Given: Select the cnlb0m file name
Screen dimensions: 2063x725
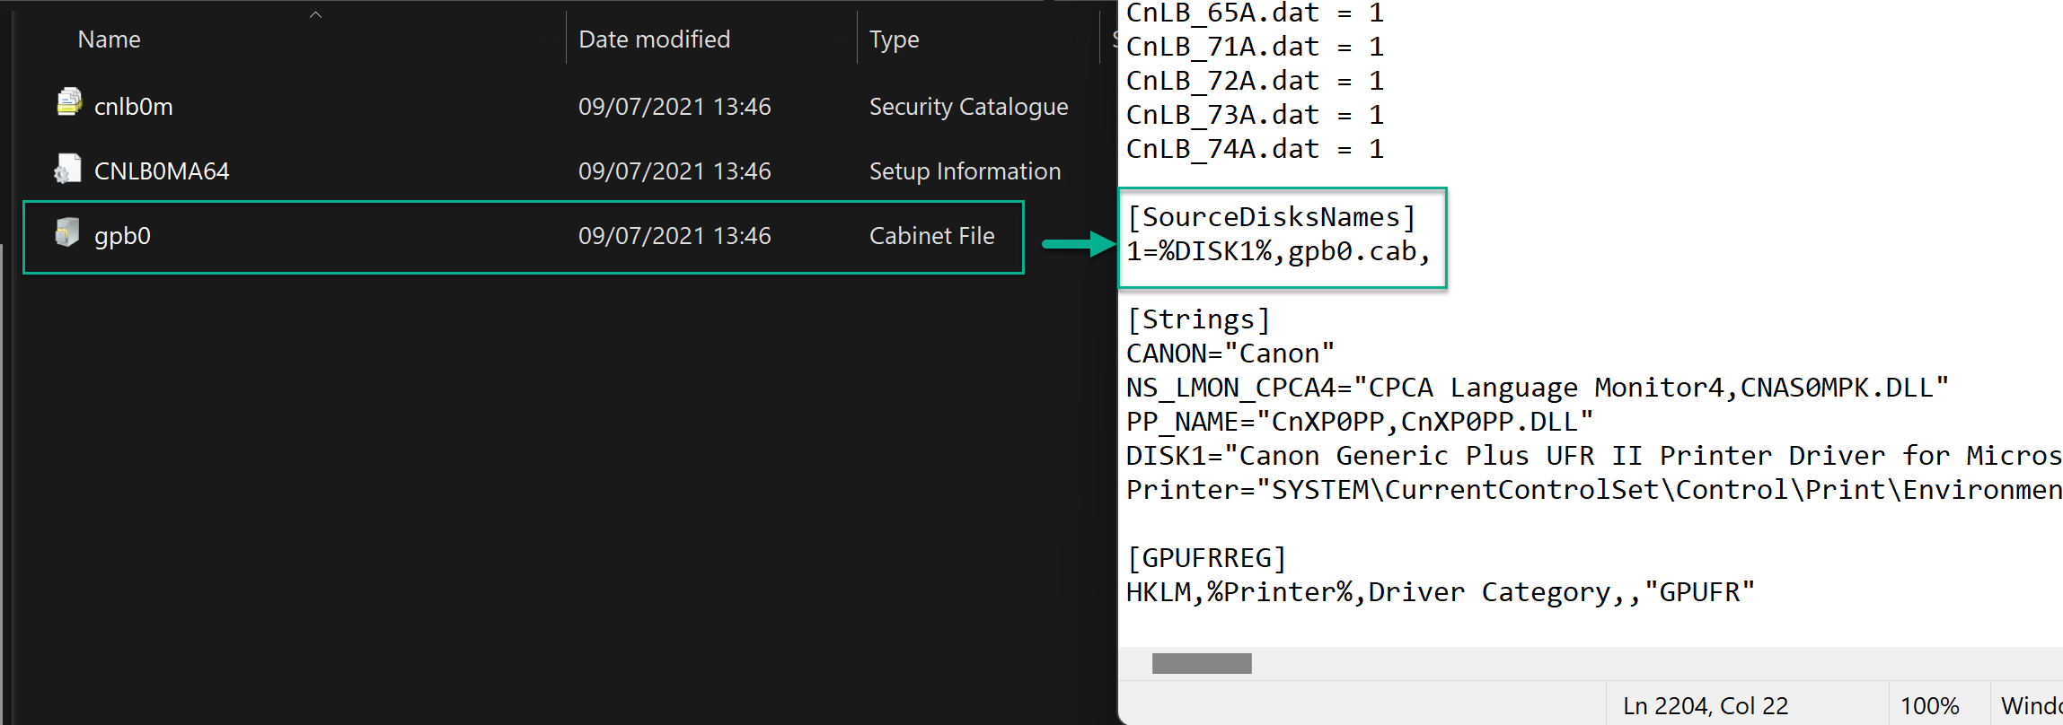Looking at the screenshot, I should point(133,107).
